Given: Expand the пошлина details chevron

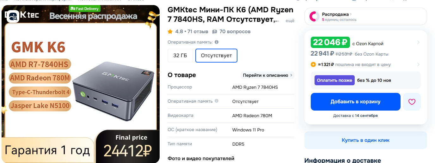Looking at the screenshot, I should [418, 64].
